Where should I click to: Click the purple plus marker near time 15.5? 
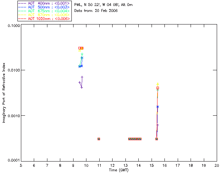pos(157,125)
